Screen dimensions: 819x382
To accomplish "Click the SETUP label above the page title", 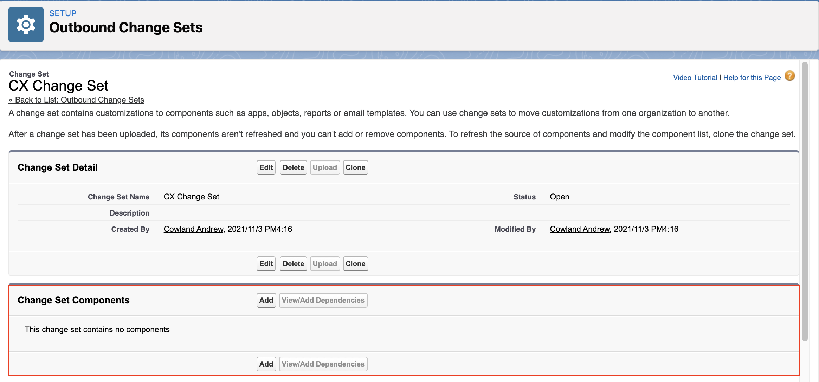I will (x=63, y=13).
